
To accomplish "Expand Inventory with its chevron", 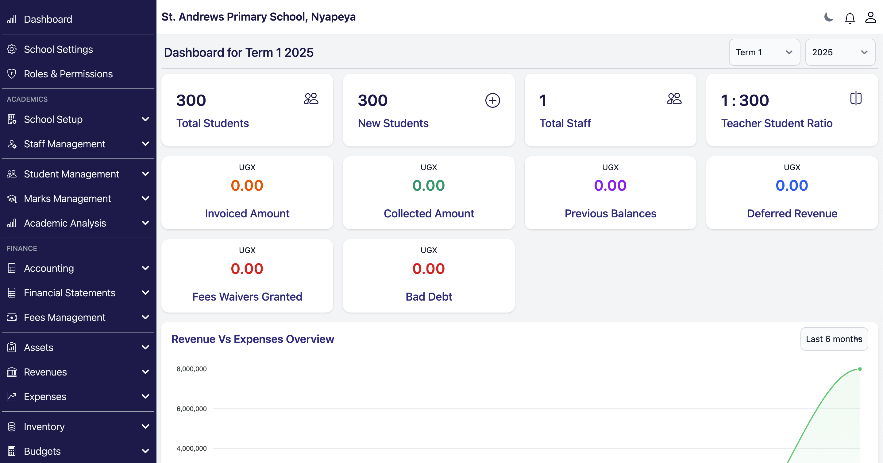I will 145,427.
